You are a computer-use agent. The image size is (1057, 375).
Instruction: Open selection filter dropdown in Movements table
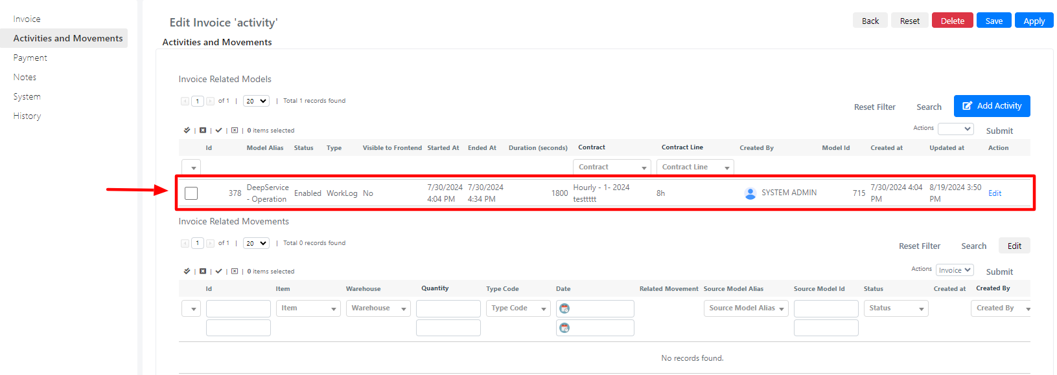coord(191,308)
